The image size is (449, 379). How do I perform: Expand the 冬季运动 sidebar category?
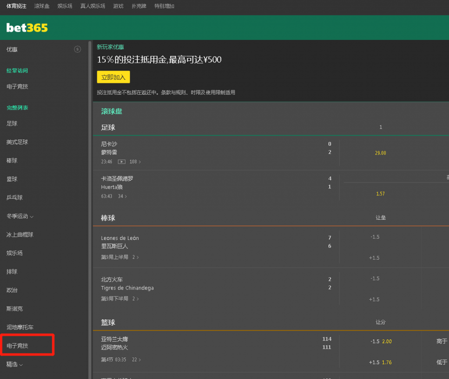pyautogui.click(x=20, y=216)
